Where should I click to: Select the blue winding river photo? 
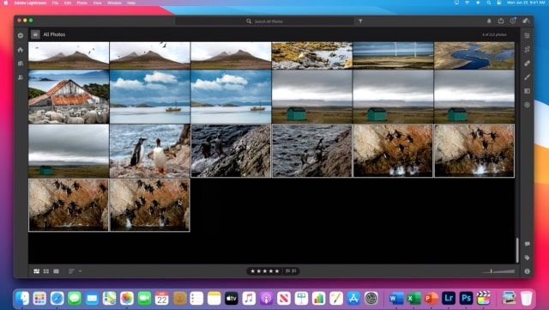point(474,56)
